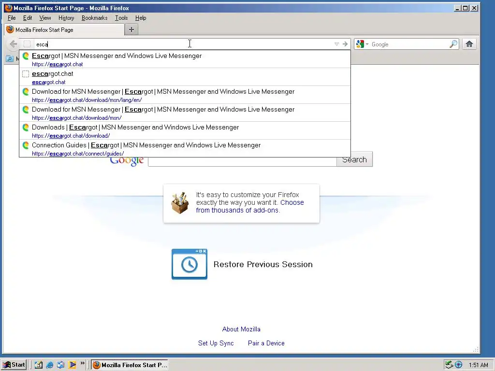Viewport: 495px width, 371px height.
Task: Focus the Google toolbar search field
Action: [x=409, y=44]
